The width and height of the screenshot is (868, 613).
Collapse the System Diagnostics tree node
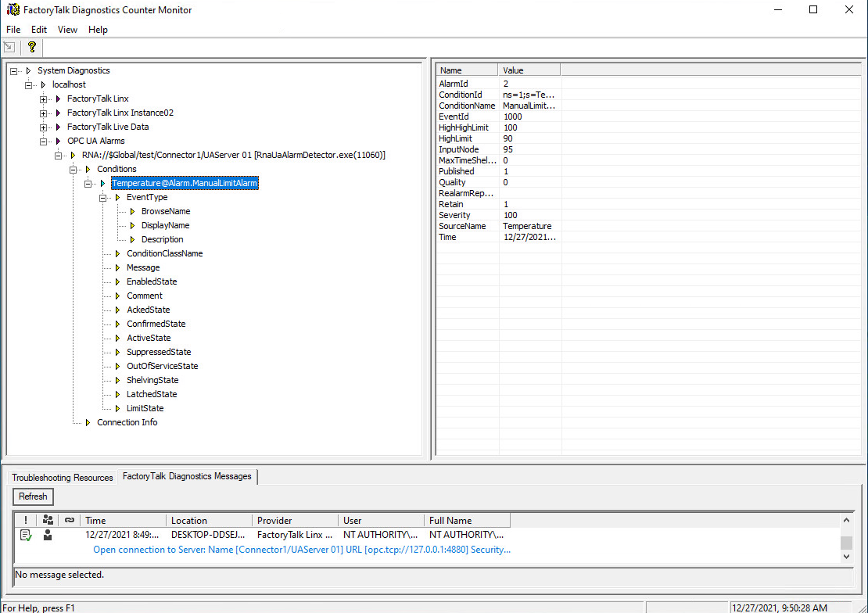[x=14, y=70]
